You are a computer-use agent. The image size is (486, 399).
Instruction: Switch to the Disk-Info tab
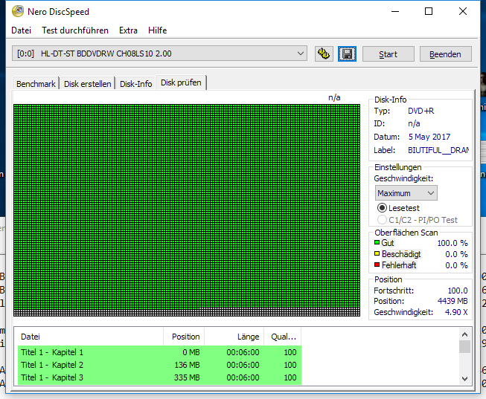[x=135, y=83]
